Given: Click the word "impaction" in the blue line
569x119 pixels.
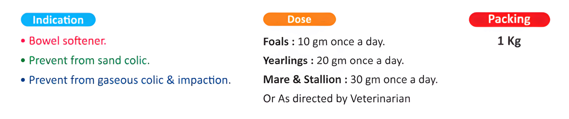Looking at the screenshot, I should tap(203, 80).
